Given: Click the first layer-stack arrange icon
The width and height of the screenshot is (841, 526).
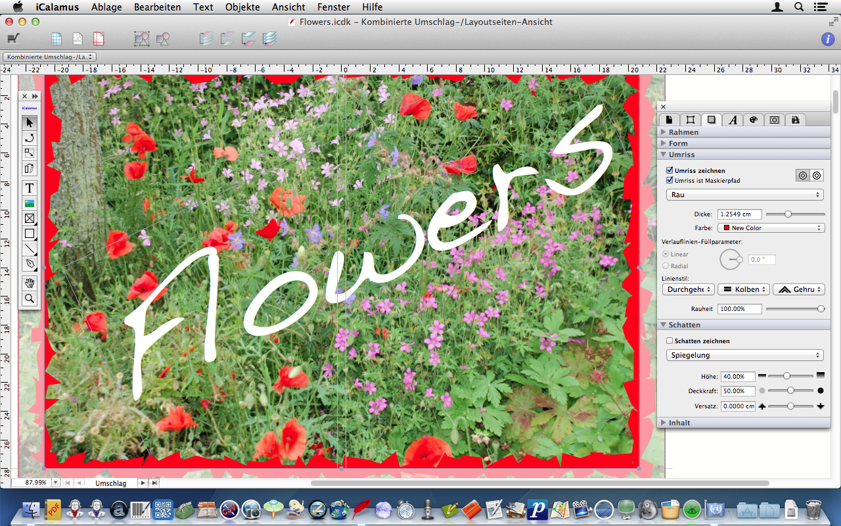Looking at the screenshot, I should click(207, 39).
